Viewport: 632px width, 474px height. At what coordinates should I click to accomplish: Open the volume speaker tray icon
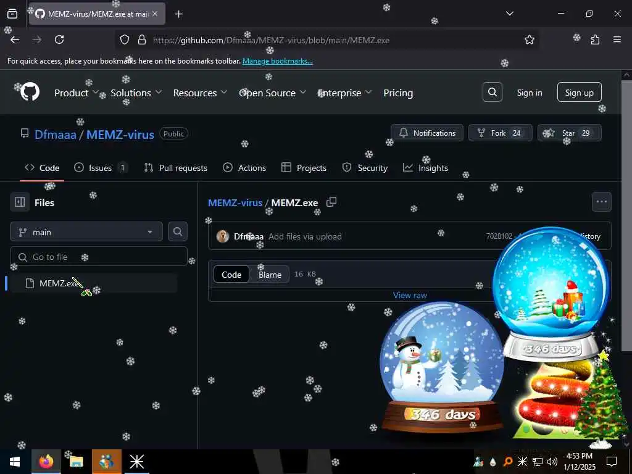552,462
